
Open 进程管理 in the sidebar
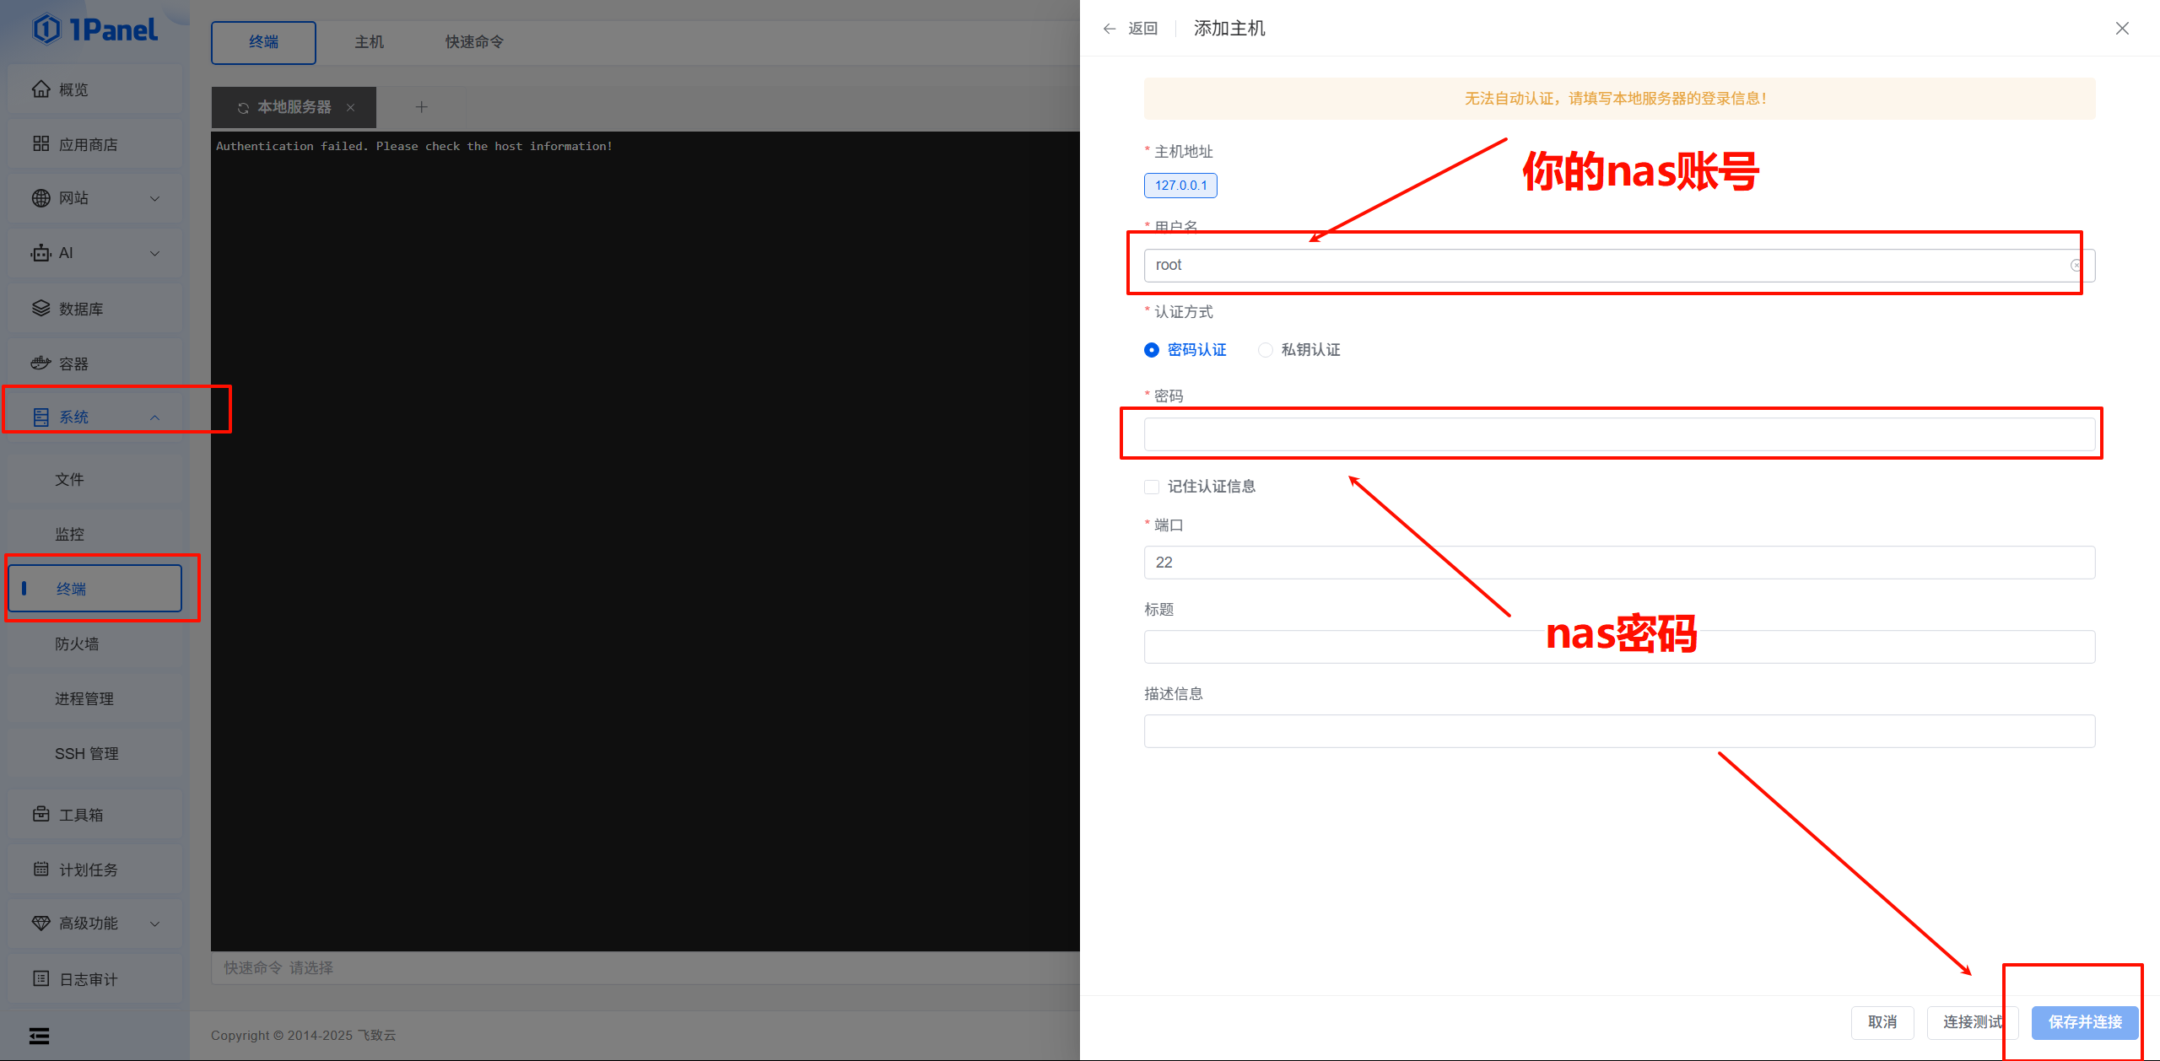tap(94, 698)
